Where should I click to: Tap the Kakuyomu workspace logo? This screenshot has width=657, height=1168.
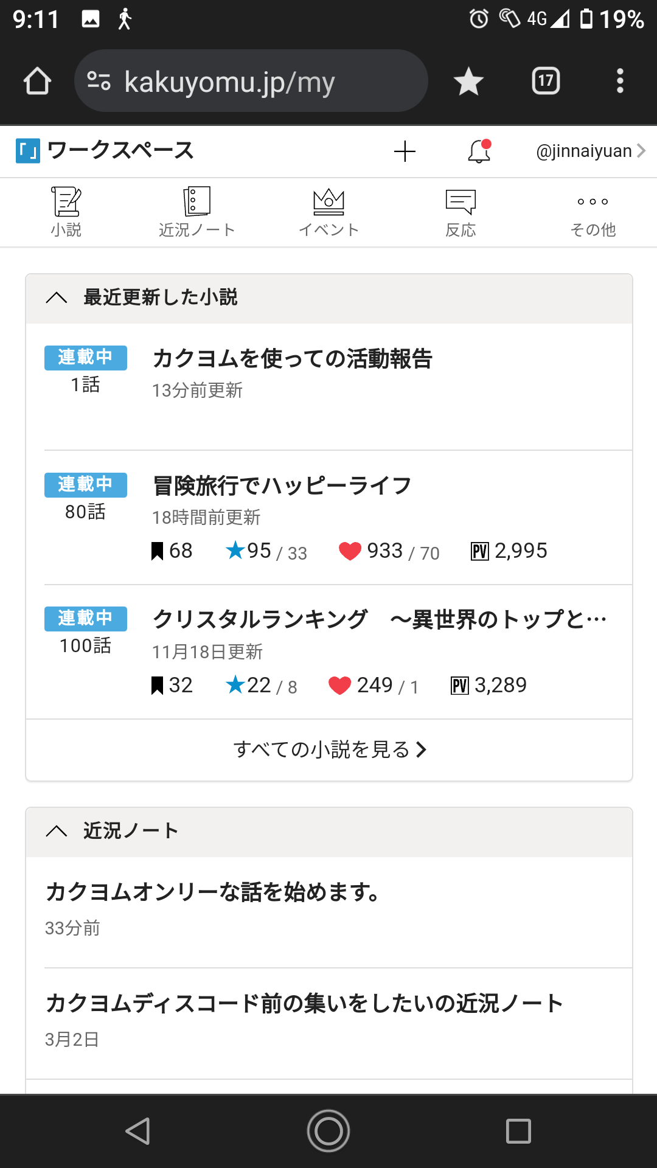(x=28, y=151)
